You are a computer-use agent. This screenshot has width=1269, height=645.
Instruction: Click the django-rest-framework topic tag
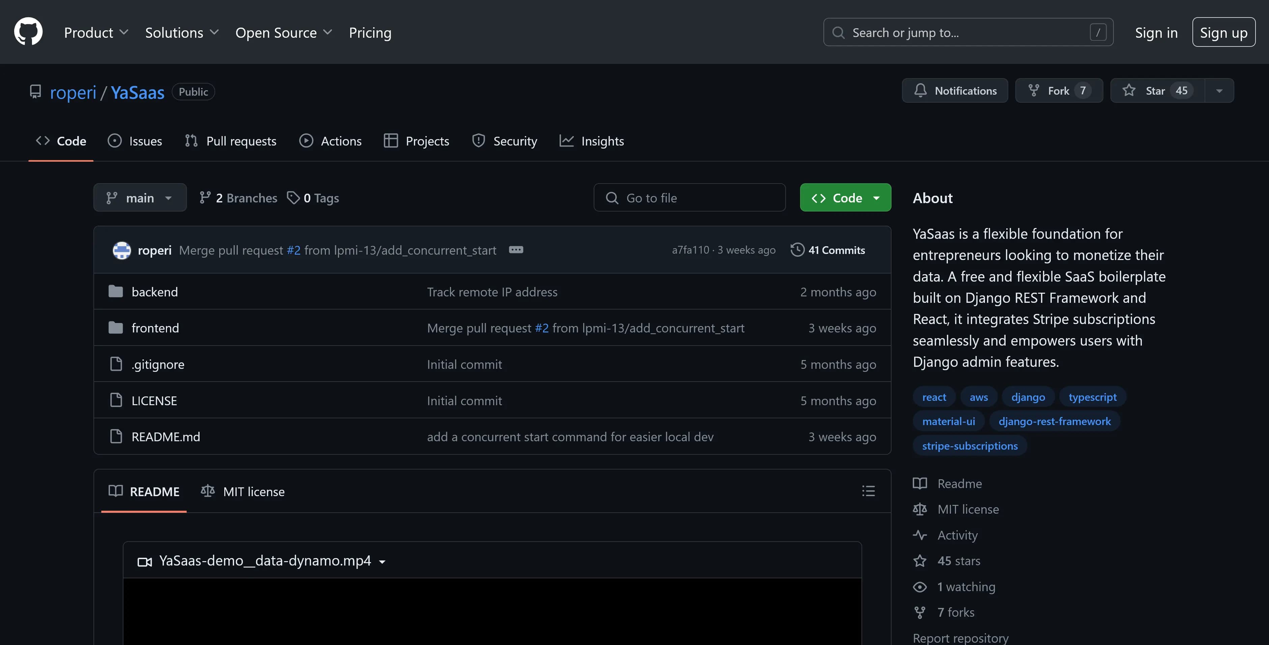click(1054, 421)
